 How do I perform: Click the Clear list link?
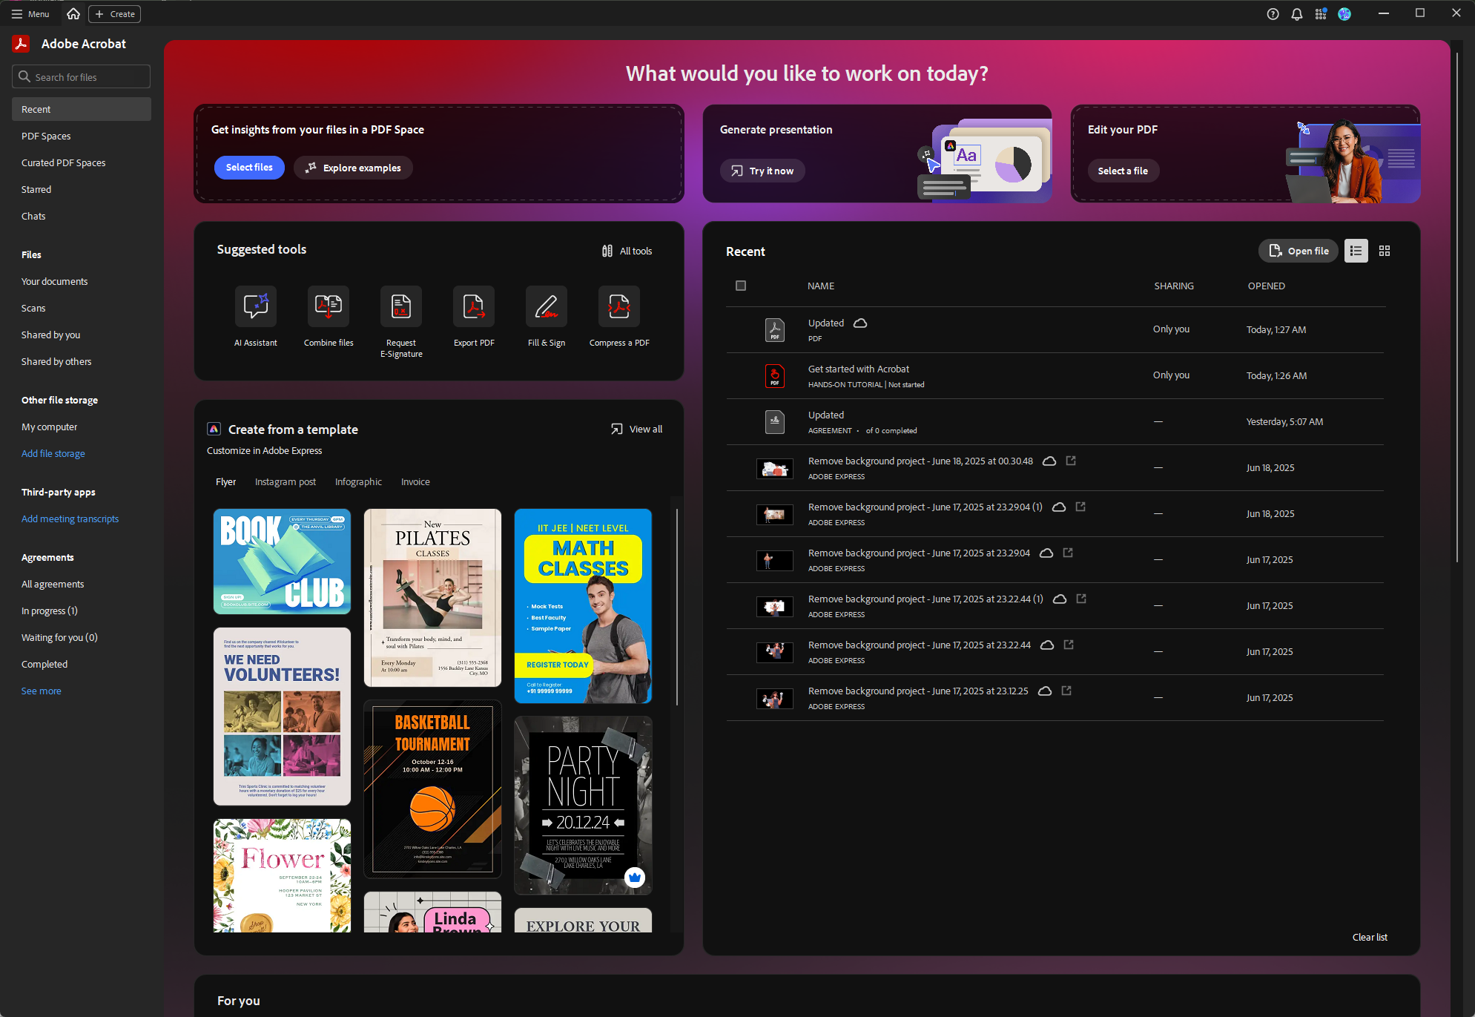click(1369, 937)
